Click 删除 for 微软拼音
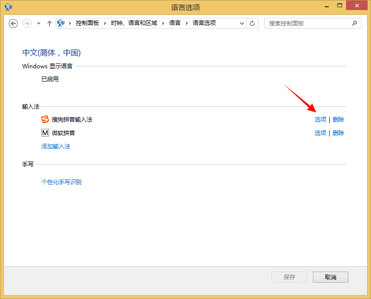The width and height of the screenshot is (371, 299). 338,133
